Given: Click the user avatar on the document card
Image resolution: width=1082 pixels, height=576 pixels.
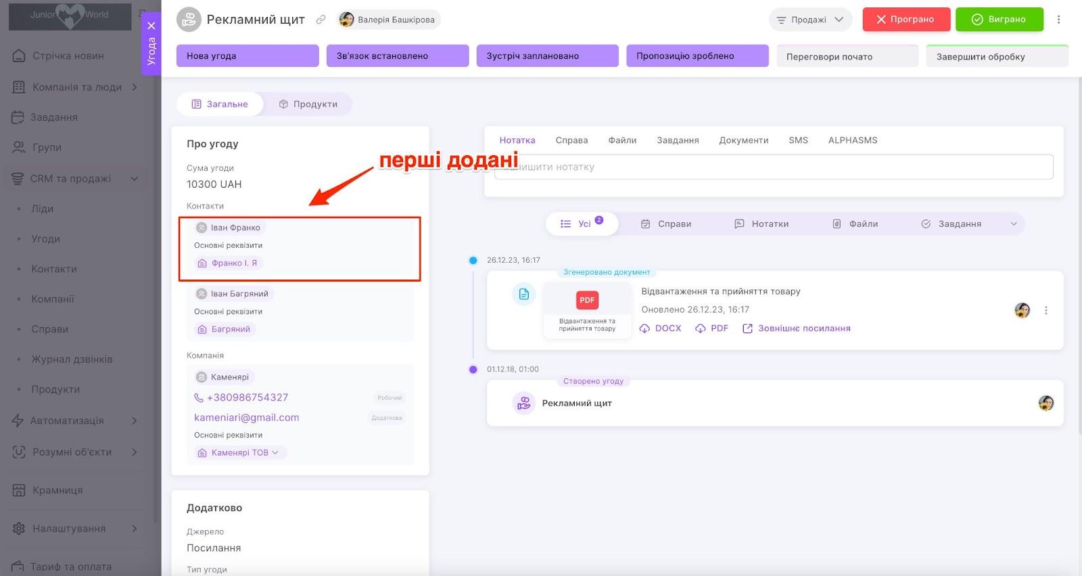Looking at the screenshot, I should click(x=1022, y=311).
